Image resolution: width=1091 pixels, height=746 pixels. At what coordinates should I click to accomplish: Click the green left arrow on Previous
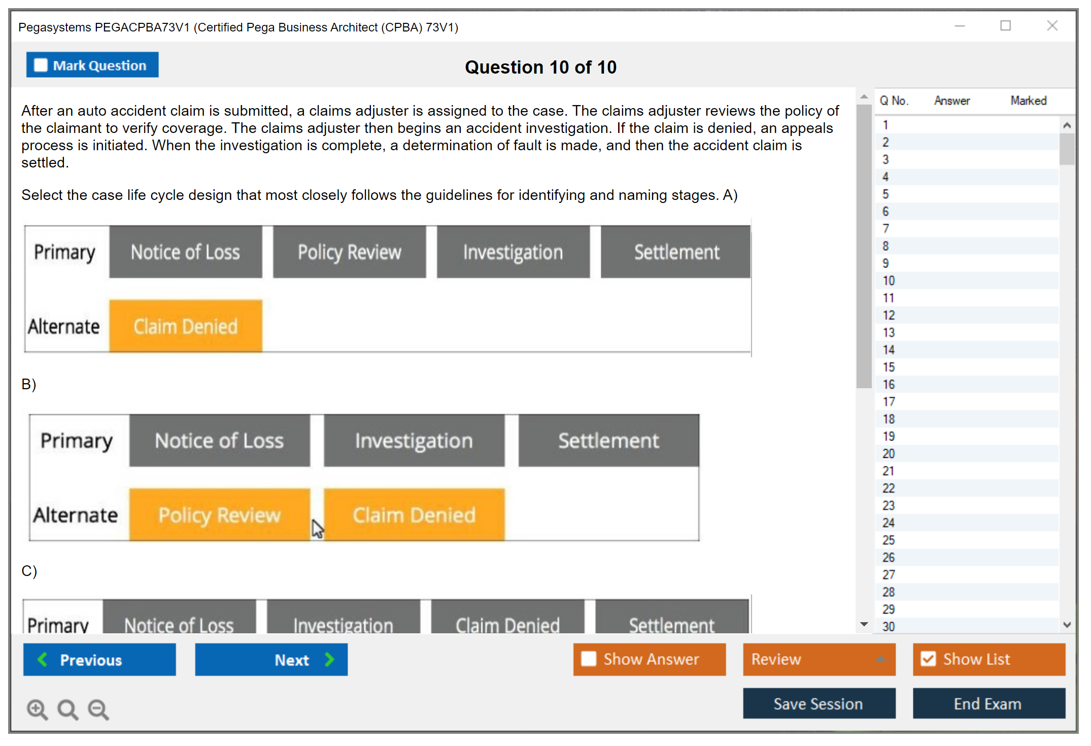point(43,659)
